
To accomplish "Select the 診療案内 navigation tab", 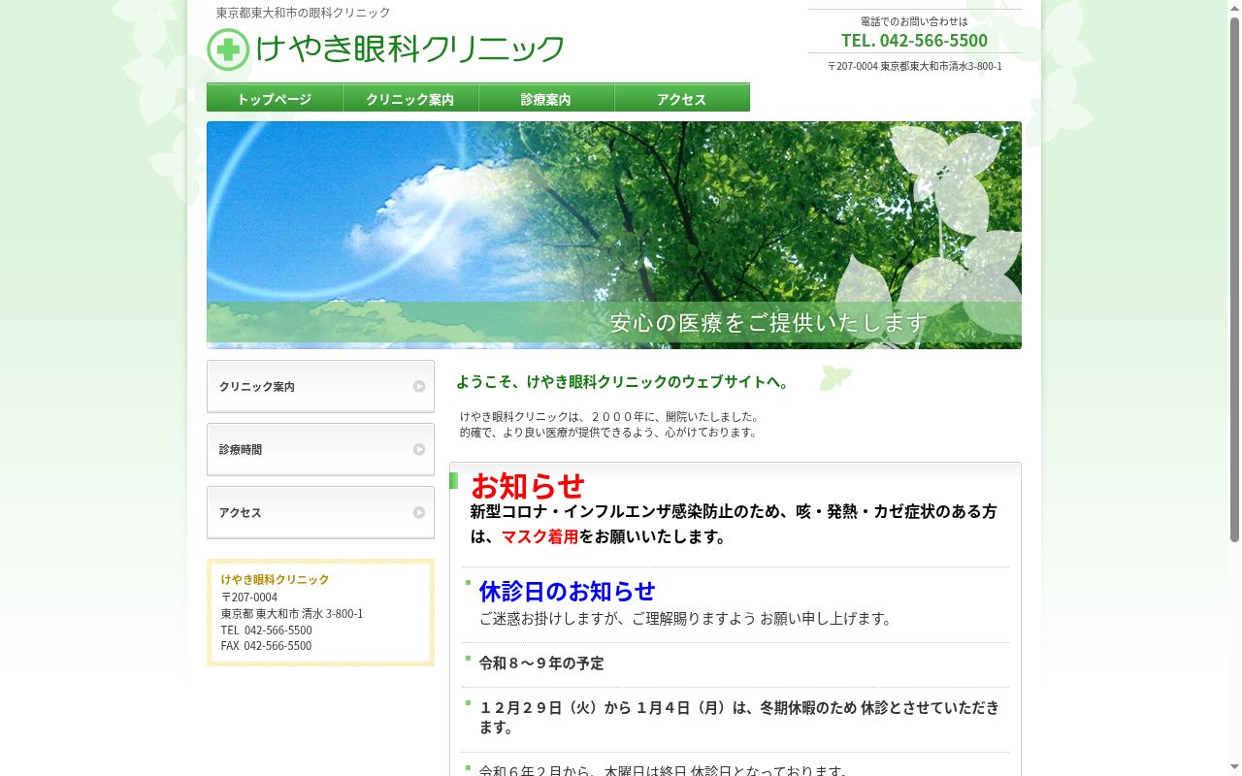I will [x=546, y=98].
